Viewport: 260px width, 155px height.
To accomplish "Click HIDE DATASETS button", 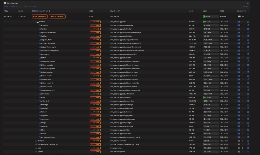I will pos(40,17).
